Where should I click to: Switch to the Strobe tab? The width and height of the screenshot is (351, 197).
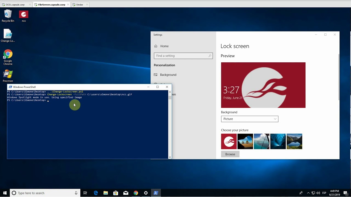(80, 5)
